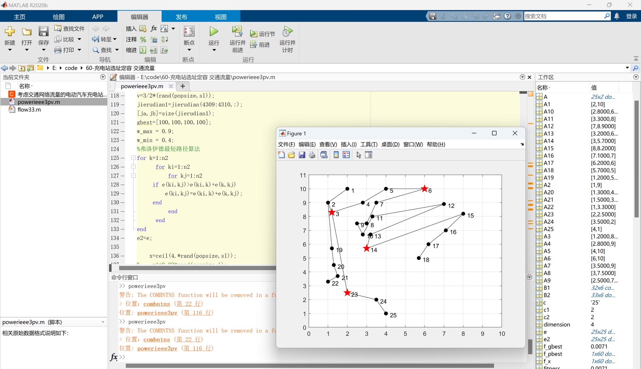Toggle the Insert Legend button in Figure 1
The image size is (641, 369).
pyautogui.click(x=346, y=155)
